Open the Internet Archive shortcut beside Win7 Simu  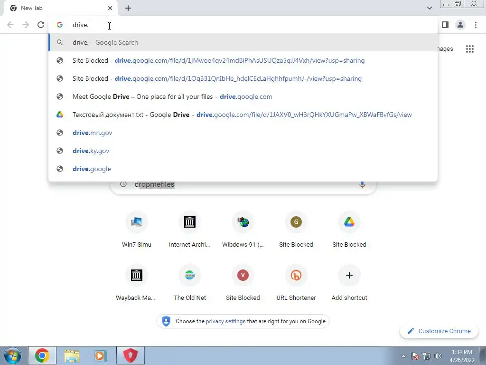coord(190,231)
